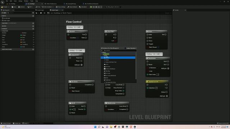Open the Diff dropdown in the toolbar

pos(30,7)
